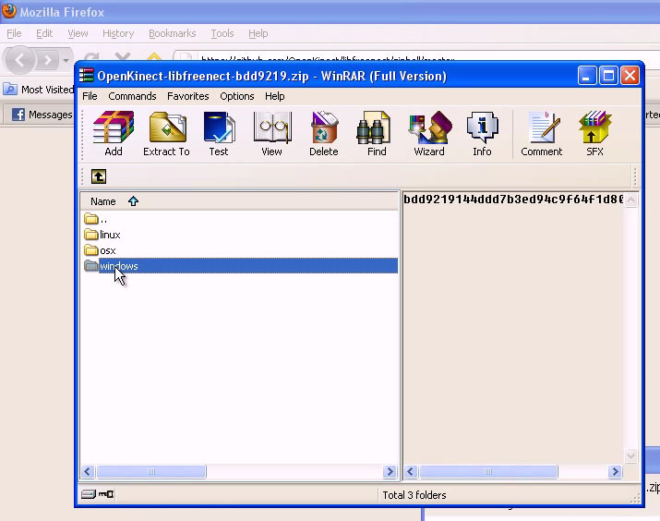
Task: Open Firefox History menu
Action: (118, 33)
